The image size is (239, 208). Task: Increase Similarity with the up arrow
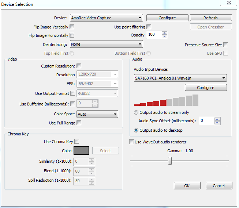(x=92, y=160)
